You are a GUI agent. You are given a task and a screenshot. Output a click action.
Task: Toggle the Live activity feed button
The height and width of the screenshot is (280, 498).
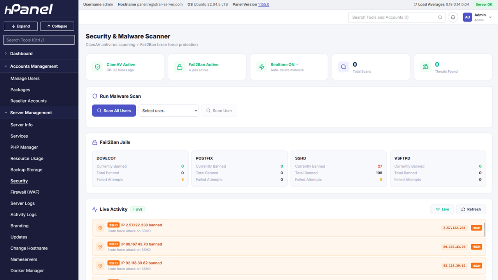442,209
